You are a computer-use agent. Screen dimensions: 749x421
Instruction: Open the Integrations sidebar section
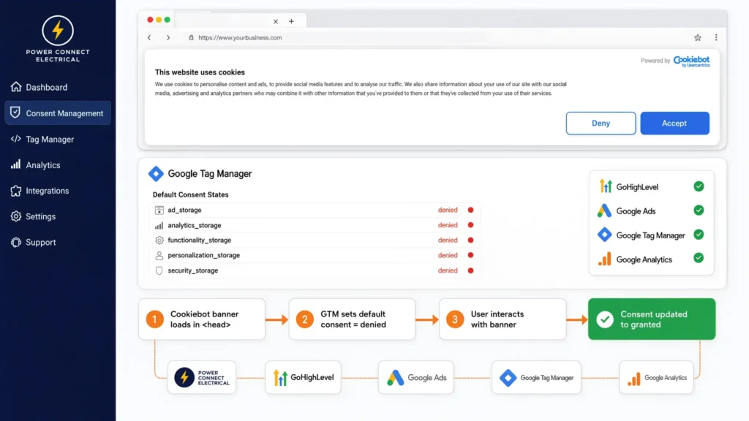pos(40,191)
